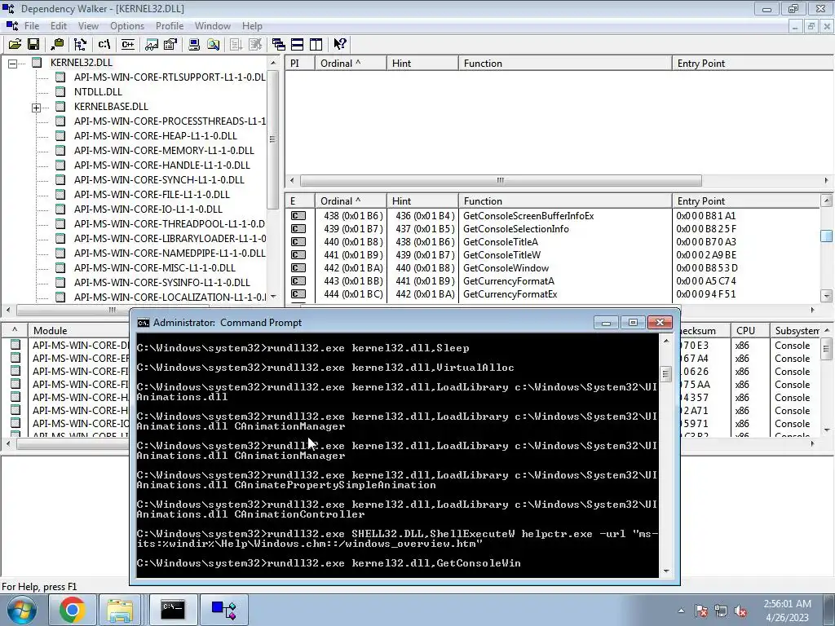Open the Windows Start orb

pyautogui.click(x=21, y=610)
